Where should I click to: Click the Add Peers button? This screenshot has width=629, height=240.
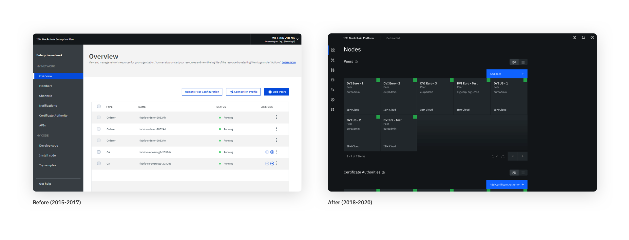[276, 92]
